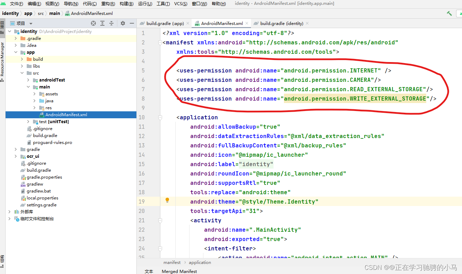Expand the java folder
462x274 pixels.
[x=34, y=101]
